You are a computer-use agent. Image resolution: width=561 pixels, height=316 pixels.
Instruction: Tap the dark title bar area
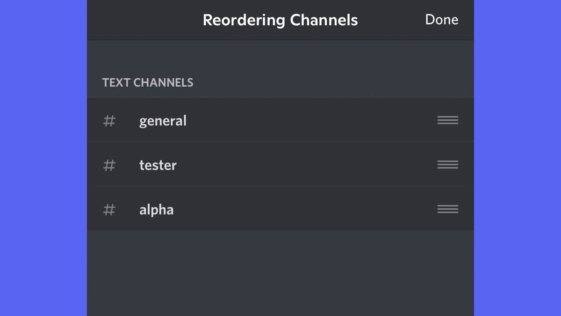[280, 20]
